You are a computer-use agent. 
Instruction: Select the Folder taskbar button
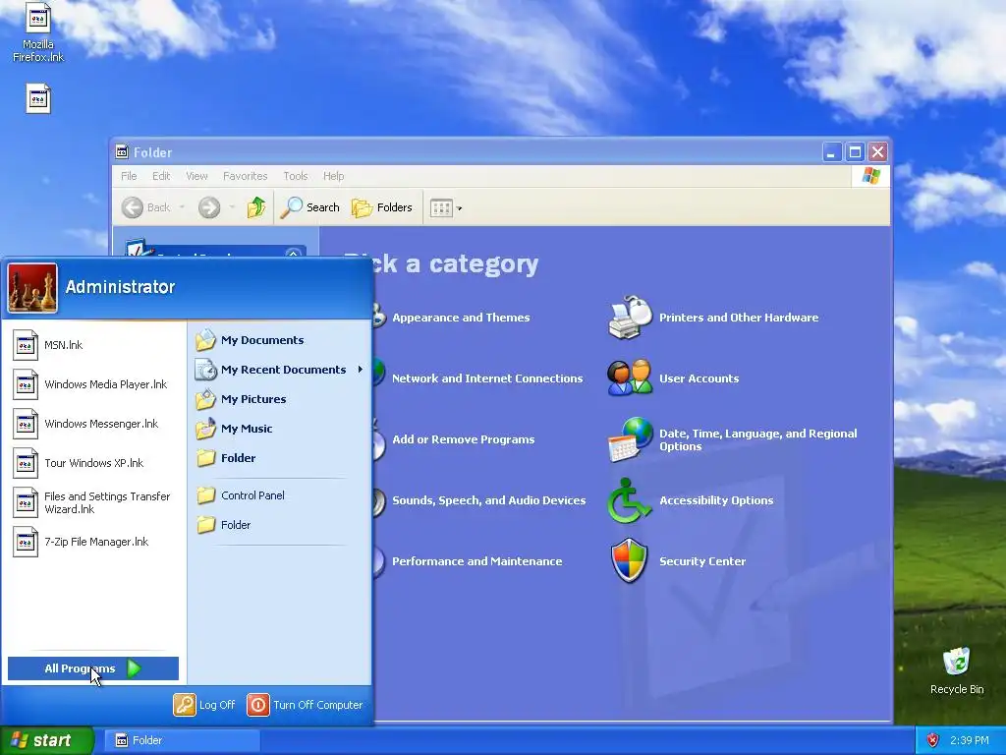(182, 740)
